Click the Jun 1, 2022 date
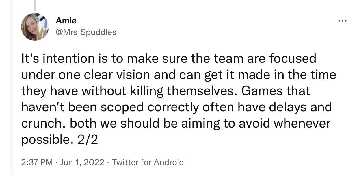 pyautogui.click(x=82, y=162)
